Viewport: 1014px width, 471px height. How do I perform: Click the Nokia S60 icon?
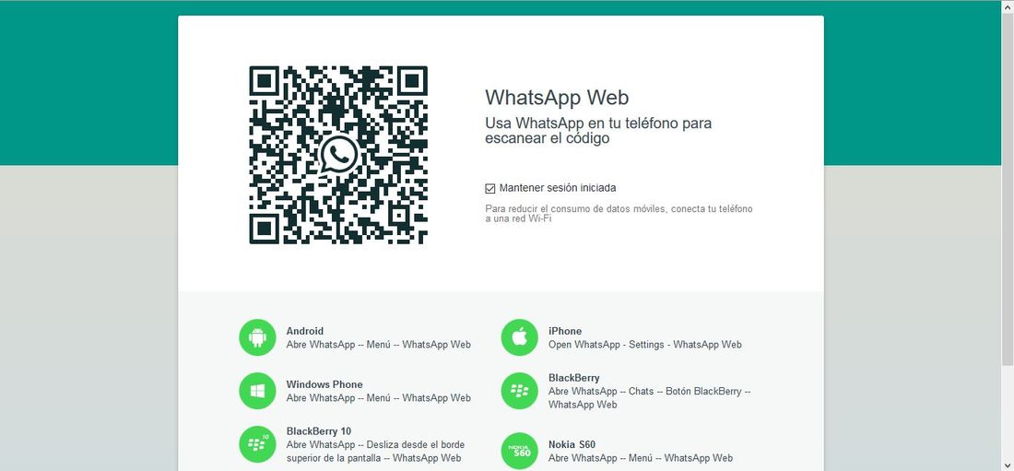pyautogui.click(x=519, y=451)
